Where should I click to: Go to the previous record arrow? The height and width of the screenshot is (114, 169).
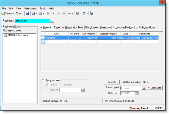[53, 13]
